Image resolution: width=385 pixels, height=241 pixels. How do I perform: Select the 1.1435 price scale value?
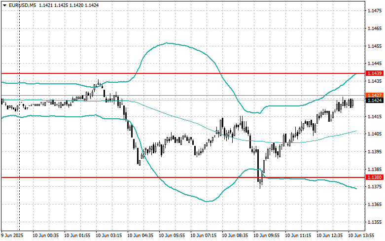[x=375, y=81]
